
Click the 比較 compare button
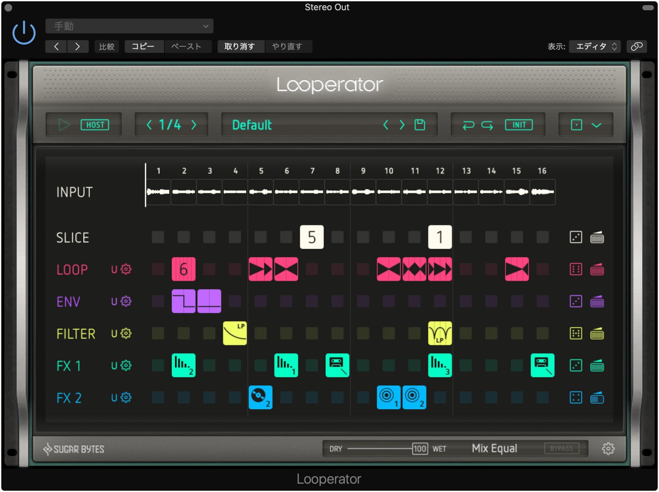(107, 46)
